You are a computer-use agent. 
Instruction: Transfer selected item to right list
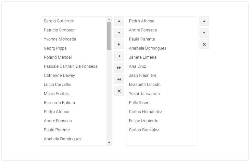[119, 44]
